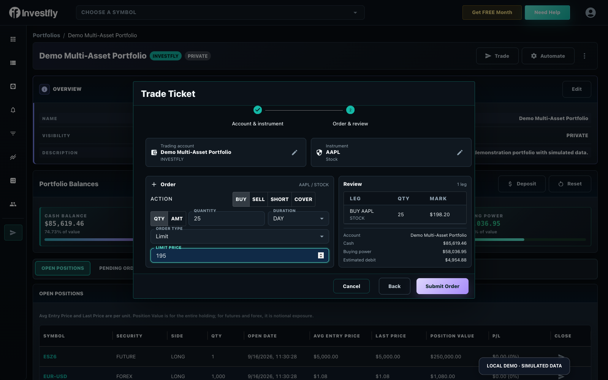The width and height of the screenshot is (608, 380).
Task: Select the SHORT action
Action: point(280,199)
